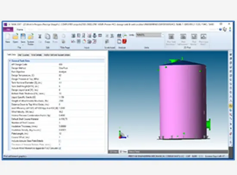Toggle Include Wind Moment in Appendix F checkbox
Image resolution: width=237 pixels, height=175 pixels.
pos(60,148)
